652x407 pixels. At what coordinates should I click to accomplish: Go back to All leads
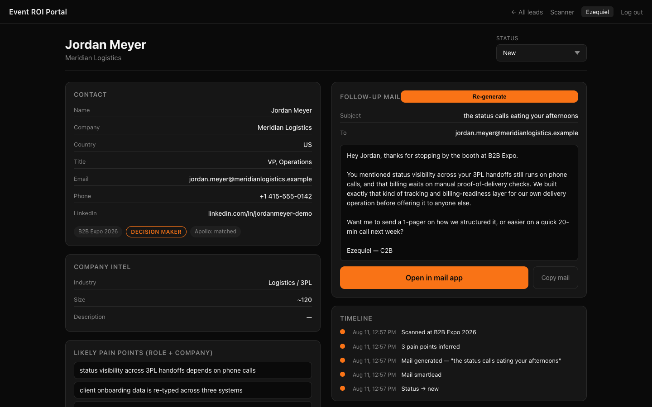tap(527, 12)
